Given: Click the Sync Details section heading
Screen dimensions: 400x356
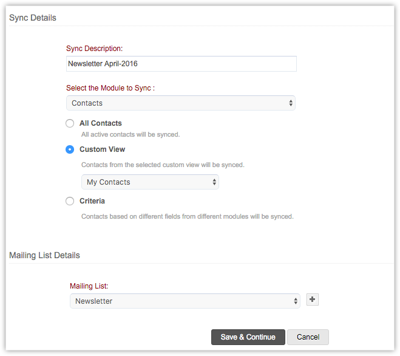Looking at the screenshot, I should pyautogui.click(x=33, y=18).
